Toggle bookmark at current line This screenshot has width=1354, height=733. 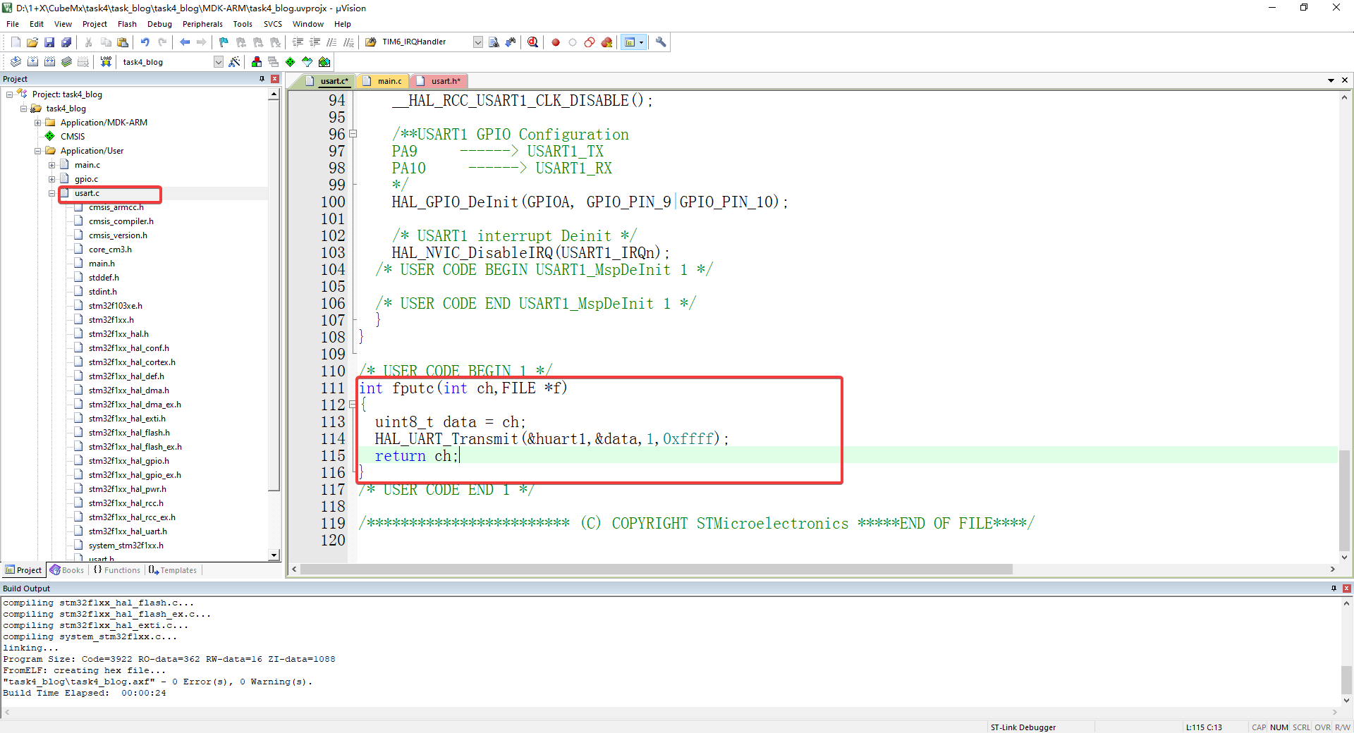223,42
